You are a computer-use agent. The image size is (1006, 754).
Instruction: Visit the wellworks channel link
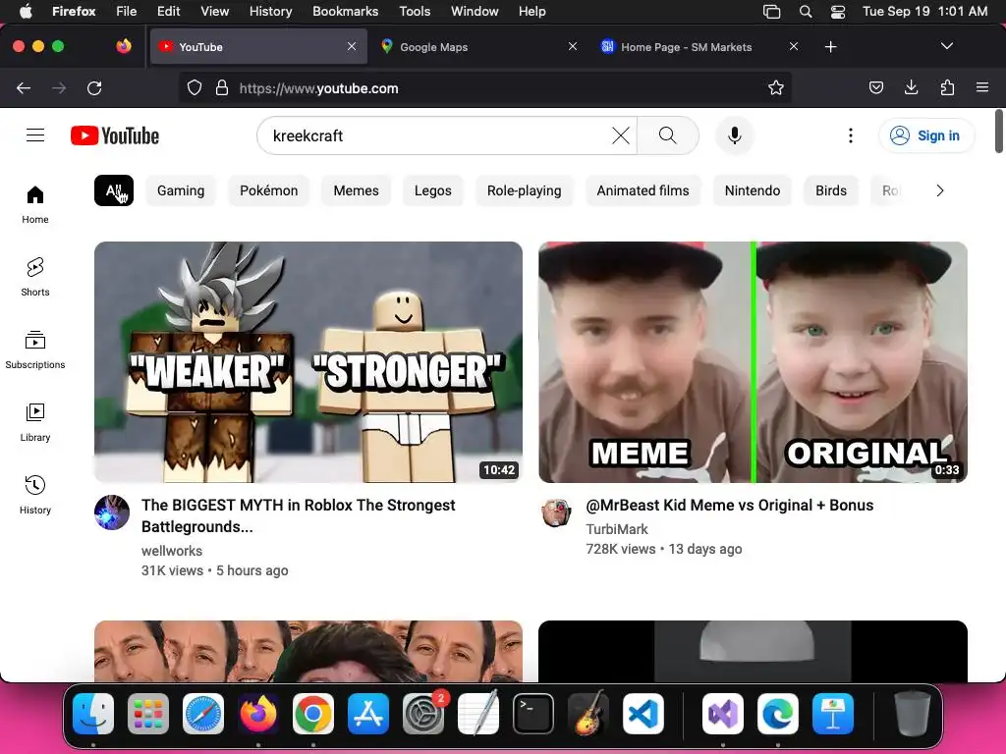click(x=172, y=551)
